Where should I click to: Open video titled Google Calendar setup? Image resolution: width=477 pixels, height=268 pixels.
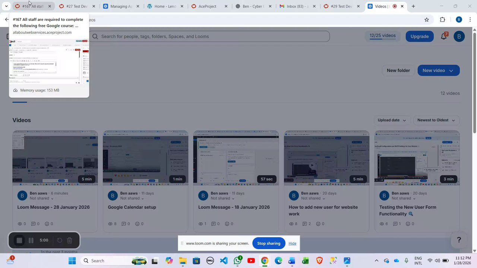(x=132, y=207)
